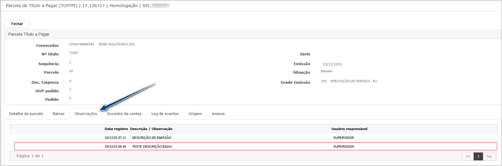Open the Baixas tab
502x166 pixels.
(x=59, y=114)
